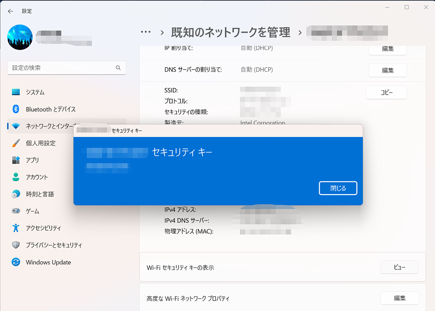The height and width of the screenshot is (311, 435).
Task: Go to 既知のネットワークを管理 breadcrumb
Action: click(x=231, y=32)
